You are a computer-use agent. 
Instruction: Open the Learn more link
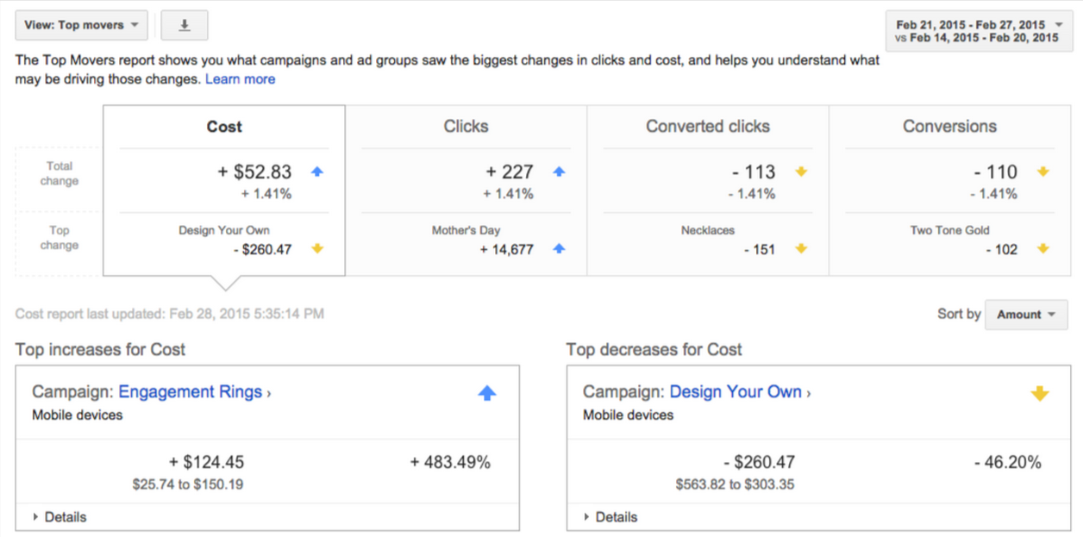pyautogui.click(x=241, y=79)
